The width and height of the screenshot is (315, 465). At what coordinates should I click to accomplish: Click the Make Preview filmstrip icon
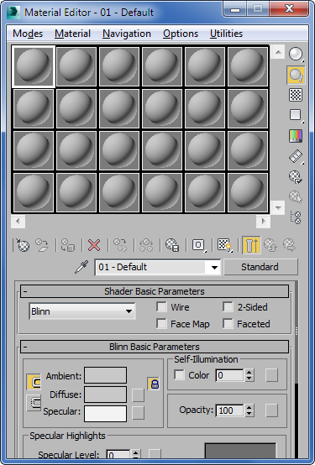pos(296,156)
